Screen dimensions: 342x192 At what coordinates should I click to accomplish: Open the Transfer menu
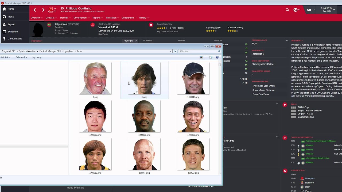[65, 18]
